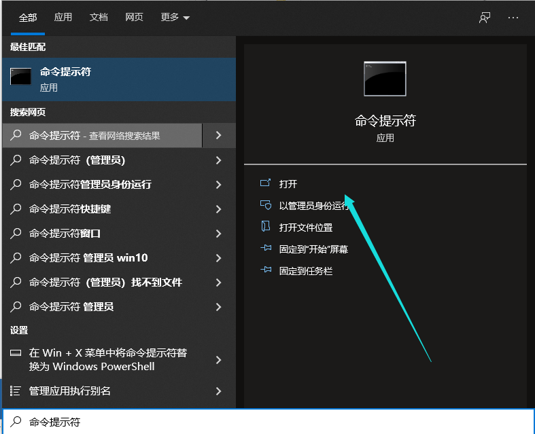Viewport: 535px width, 434px height.
Task: Click the pin icon beside 固定到任务栏
Action: (266, 270)
